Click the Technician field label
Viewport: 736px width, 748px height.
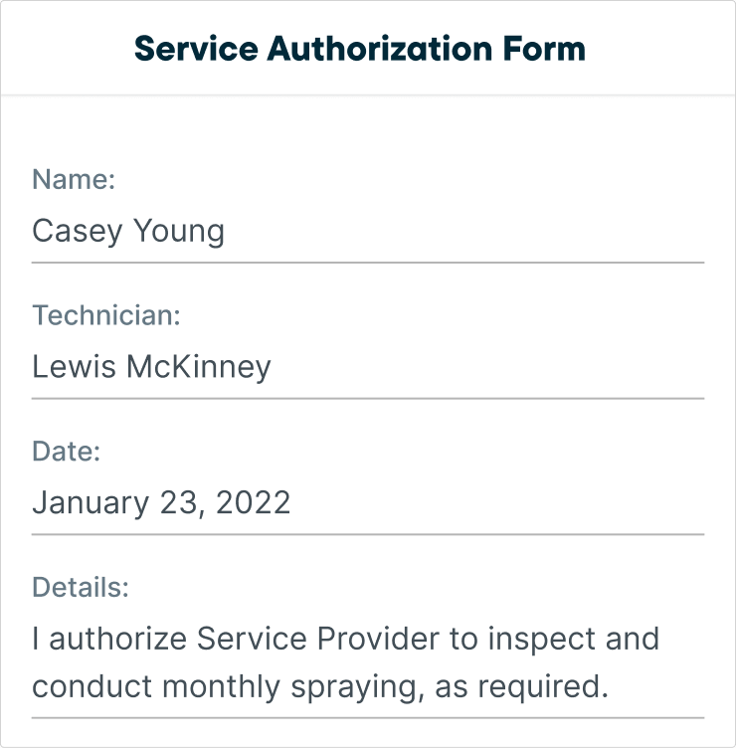coord(106,315)
